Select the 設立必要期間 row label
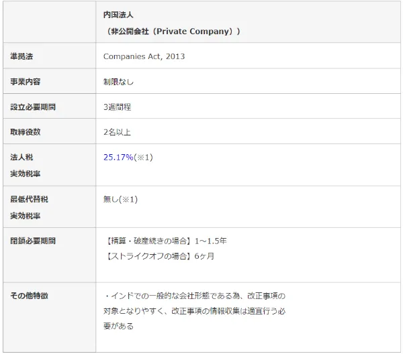403x354 pixels. coord(33,107)
